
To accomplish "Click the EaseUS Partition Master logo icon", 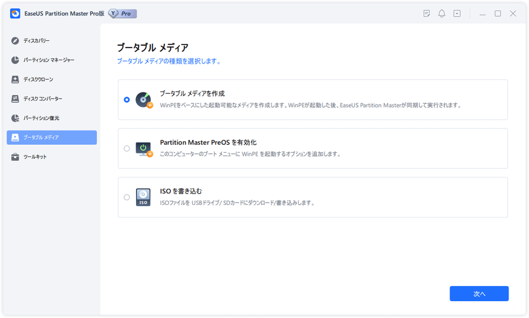I will click(15, 13).
